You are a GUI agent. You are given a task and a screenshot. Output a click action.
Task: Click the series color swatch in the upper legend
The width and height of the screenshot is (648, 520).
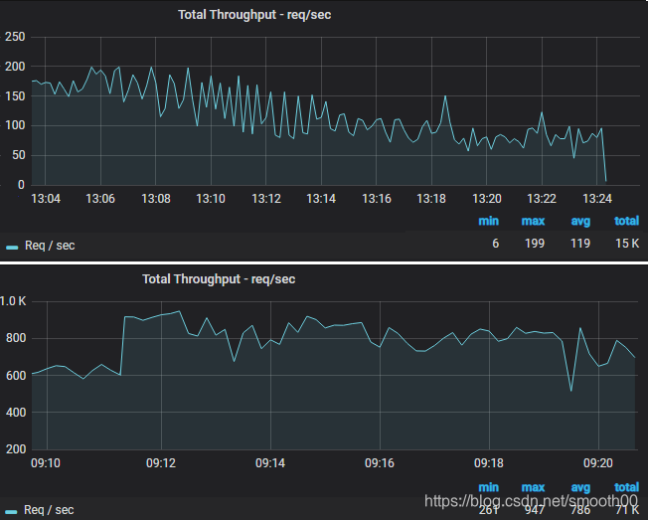(12, 248)
